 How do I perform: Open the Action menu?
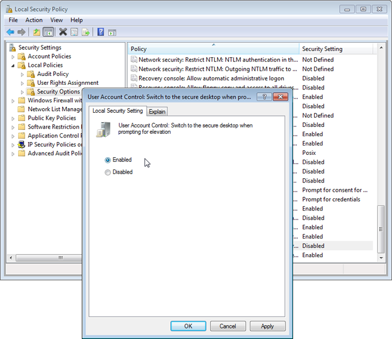coord(34,20)
